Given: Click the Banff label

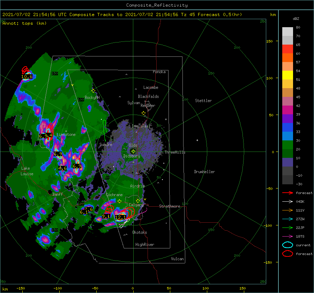Looking at the screenshot, I should [x=58, y=194].
